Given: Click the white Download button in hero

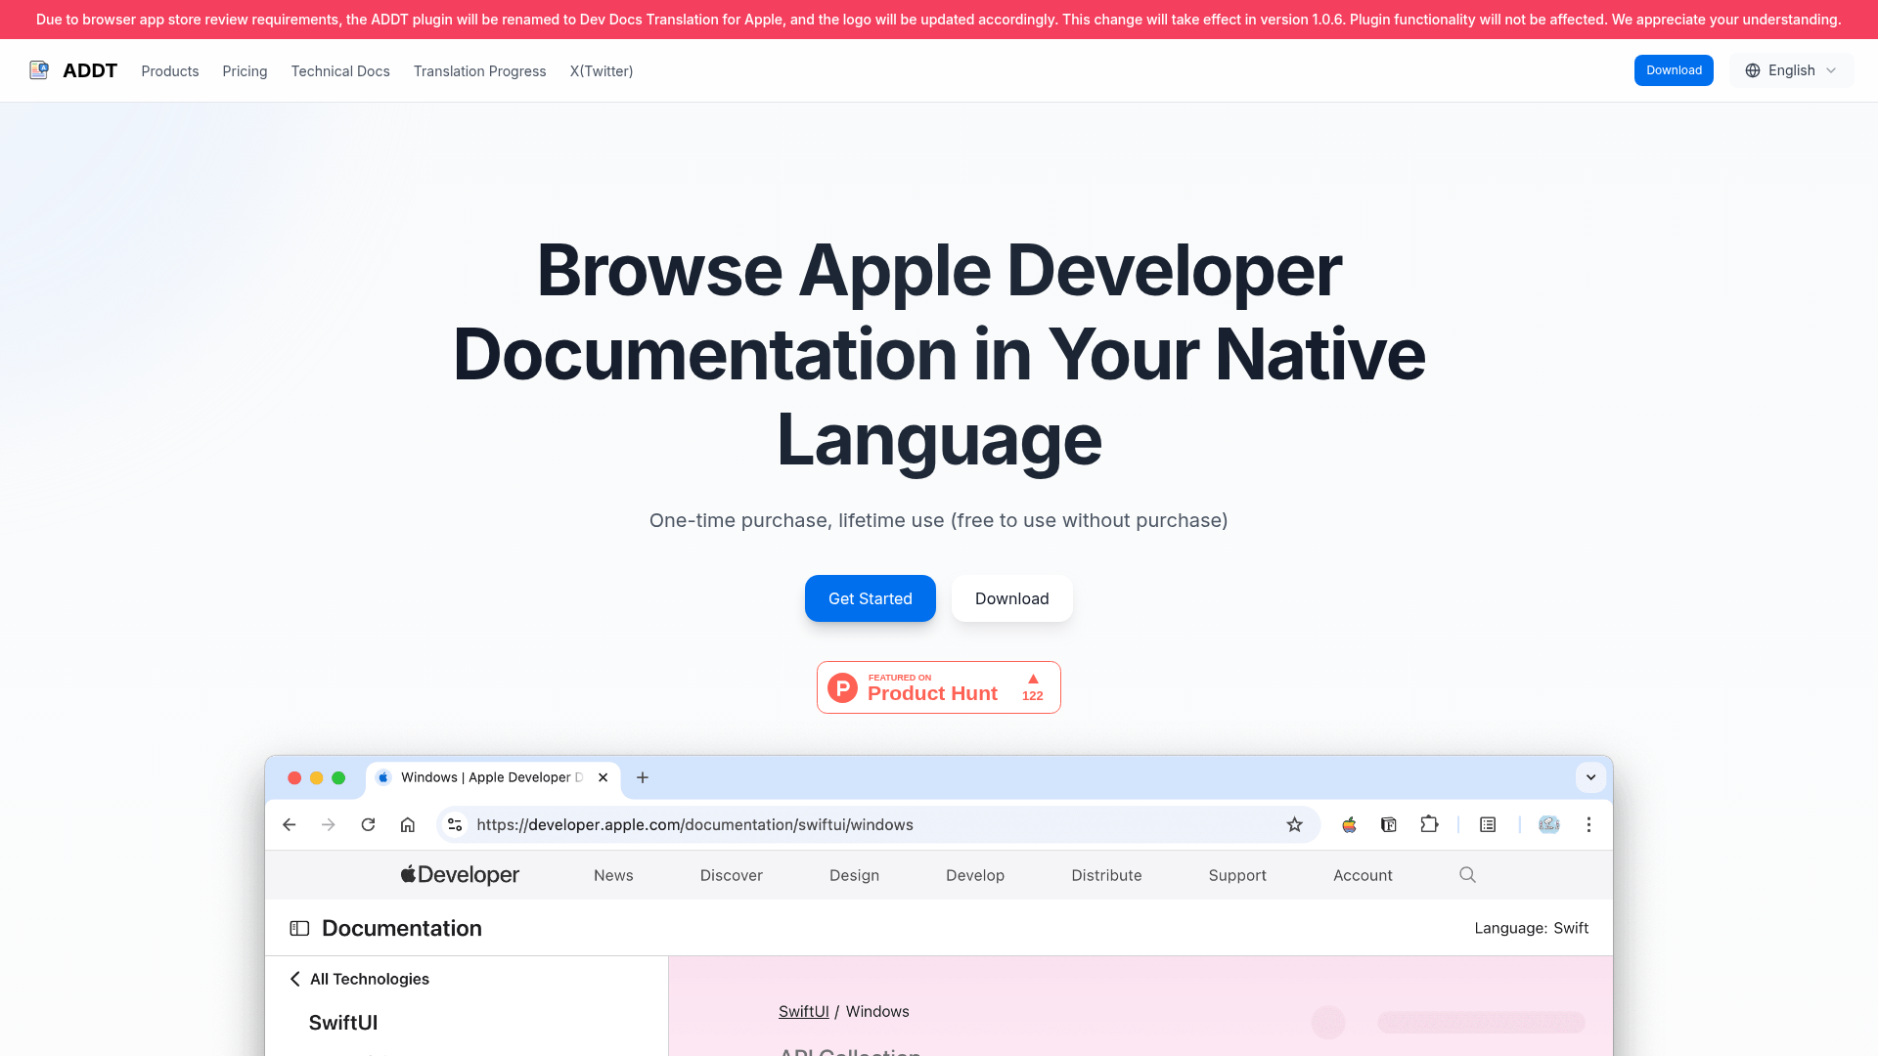Looking at the screenshot, I should click(1012, 598).
